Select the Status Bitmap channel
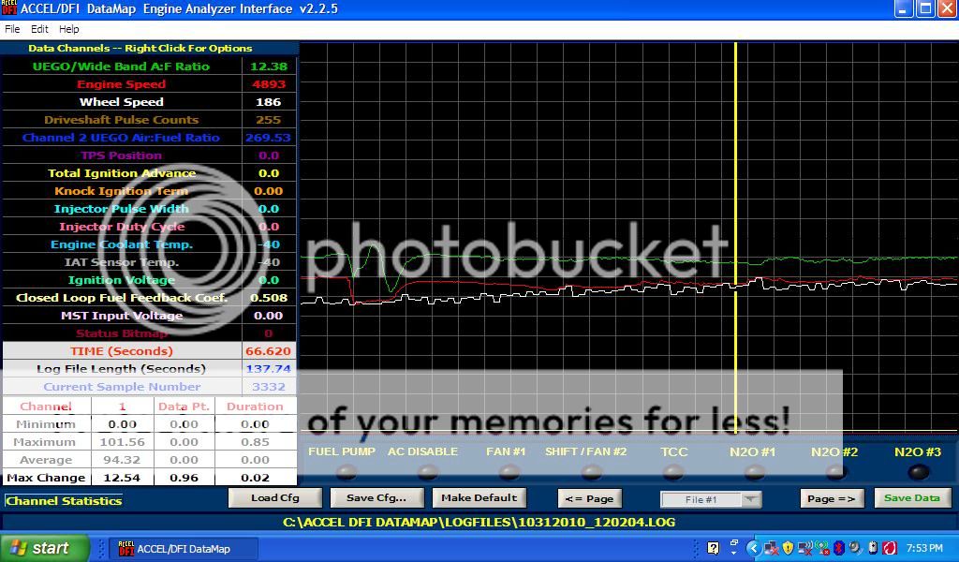 coord(121,333)
